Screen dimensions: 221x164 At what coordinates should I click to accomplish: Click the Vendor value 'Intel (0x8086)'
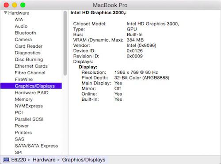point(141,45)
